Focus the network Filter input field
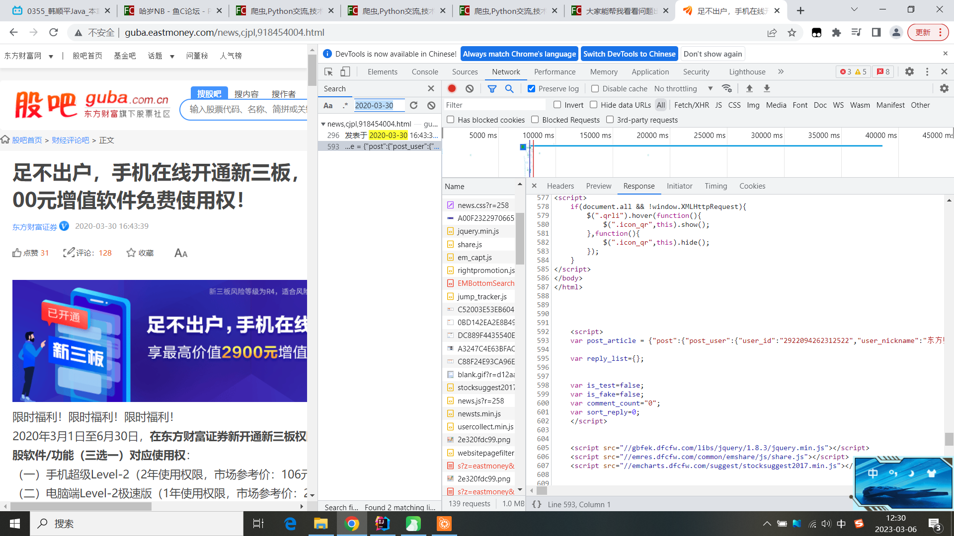The image size is (954, 536). pos(494,105)
